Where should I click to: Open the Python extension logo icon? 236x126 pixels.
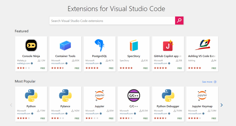pos(31,95)
